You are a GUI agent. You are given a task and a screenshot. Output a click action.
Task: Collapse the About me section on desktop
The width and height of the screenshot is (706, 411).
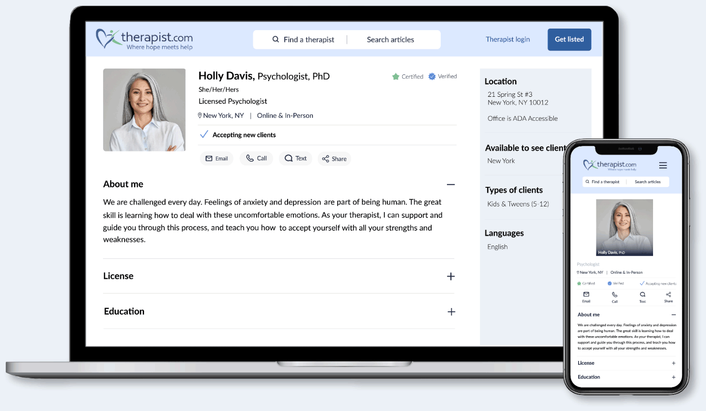coord(451,185)
